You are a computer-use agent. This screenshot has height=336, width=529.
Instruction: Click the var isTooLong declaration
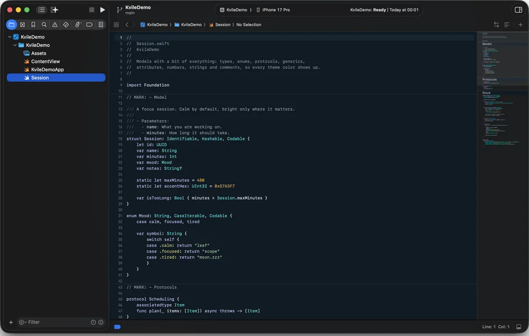(x=202, y=198)
